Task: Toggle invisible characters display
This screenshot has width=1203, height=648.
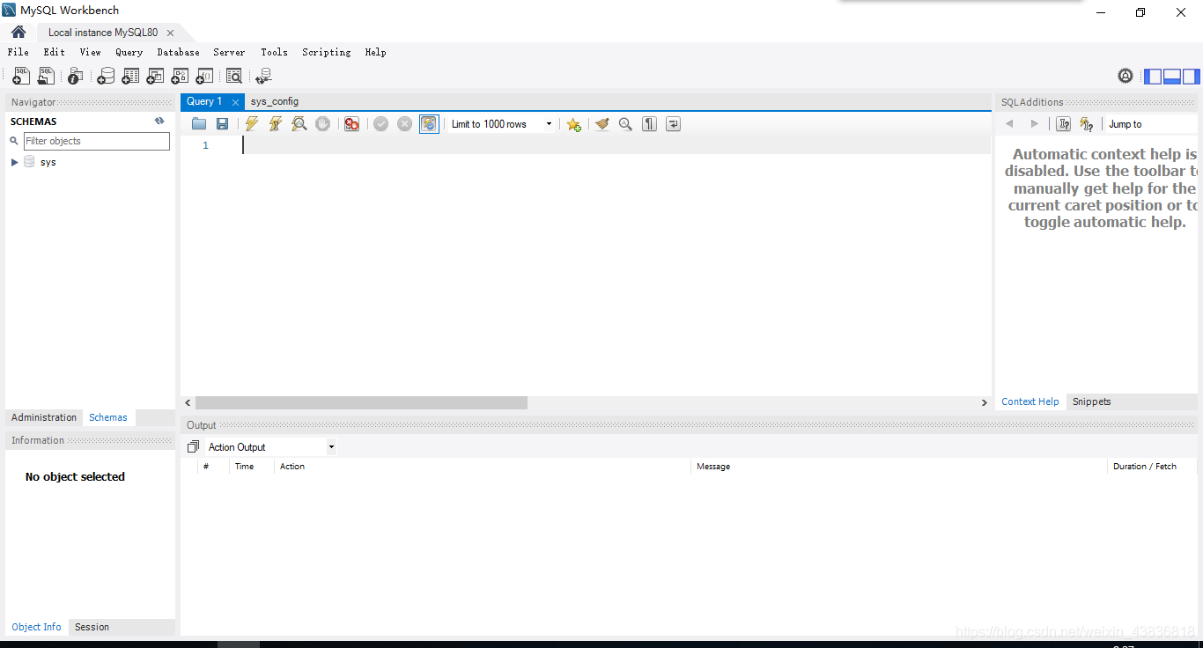Action: [649, 124]
